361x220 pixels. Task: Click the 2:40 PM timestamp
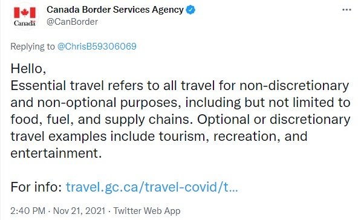click(28, 211)
